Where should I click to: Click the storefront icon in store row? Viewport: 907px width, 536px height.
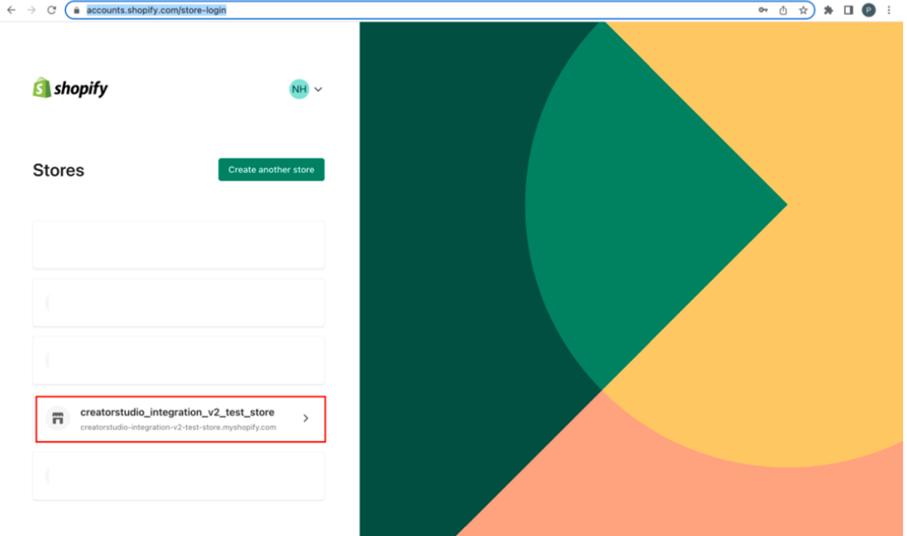[58, 418]
